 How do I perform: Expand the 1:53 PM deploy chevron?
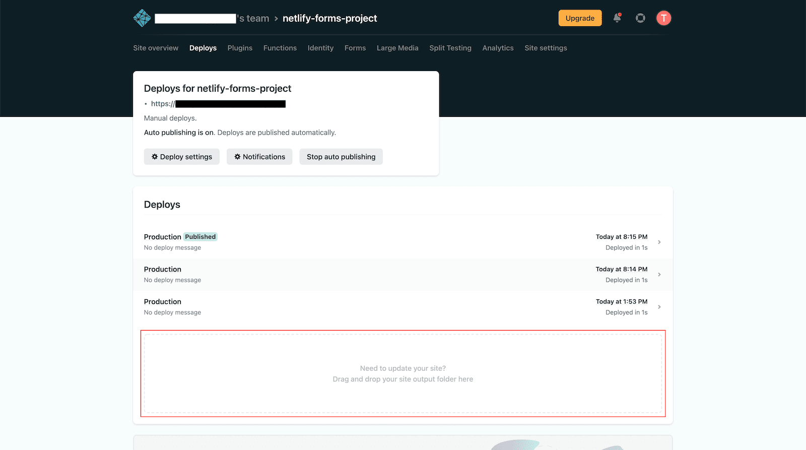click(659, 307)
